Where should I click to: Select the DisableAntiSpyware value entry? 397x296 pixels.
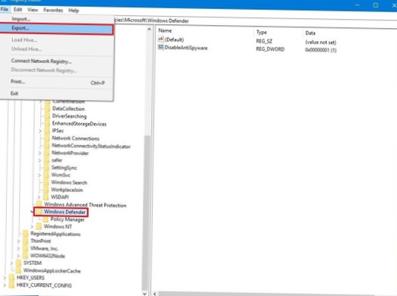click(186, 48)
